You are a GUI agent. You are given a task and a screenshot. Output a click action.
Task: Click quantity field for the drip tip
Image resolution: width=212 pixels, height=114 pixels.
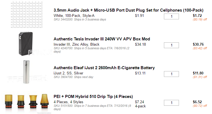(171, 103)
